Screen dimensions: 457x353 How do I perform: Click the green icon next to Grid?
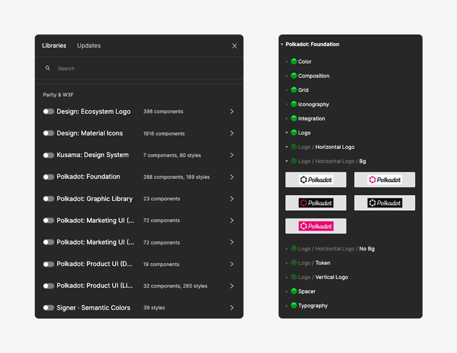click(x=293, y=90)
